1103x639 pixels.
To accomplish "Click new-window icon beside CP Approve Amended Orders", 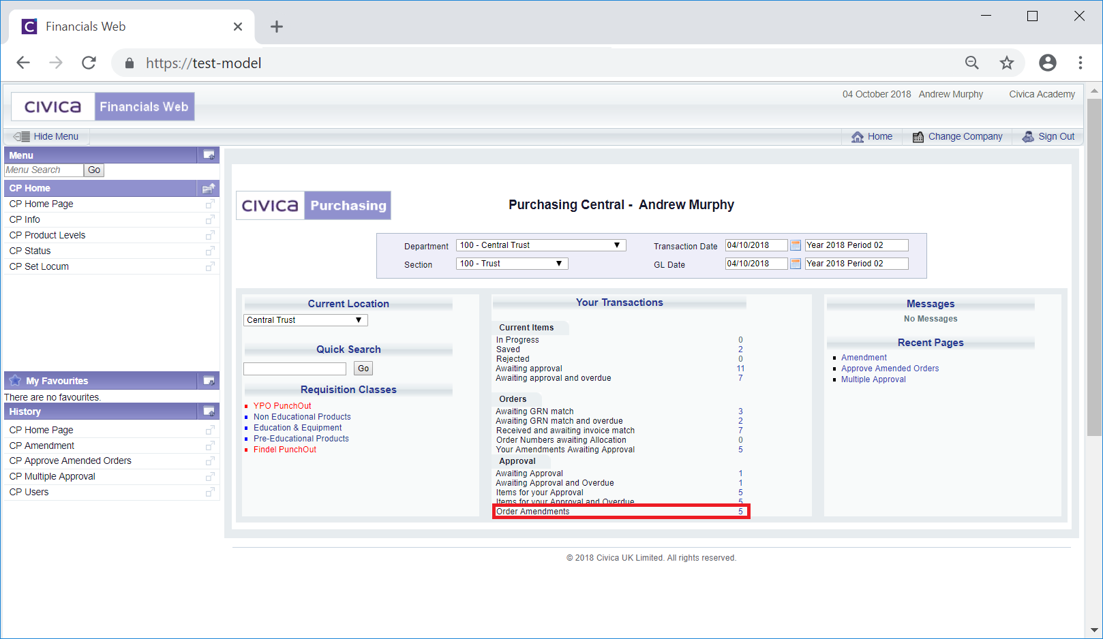I will tap(210, 461).
